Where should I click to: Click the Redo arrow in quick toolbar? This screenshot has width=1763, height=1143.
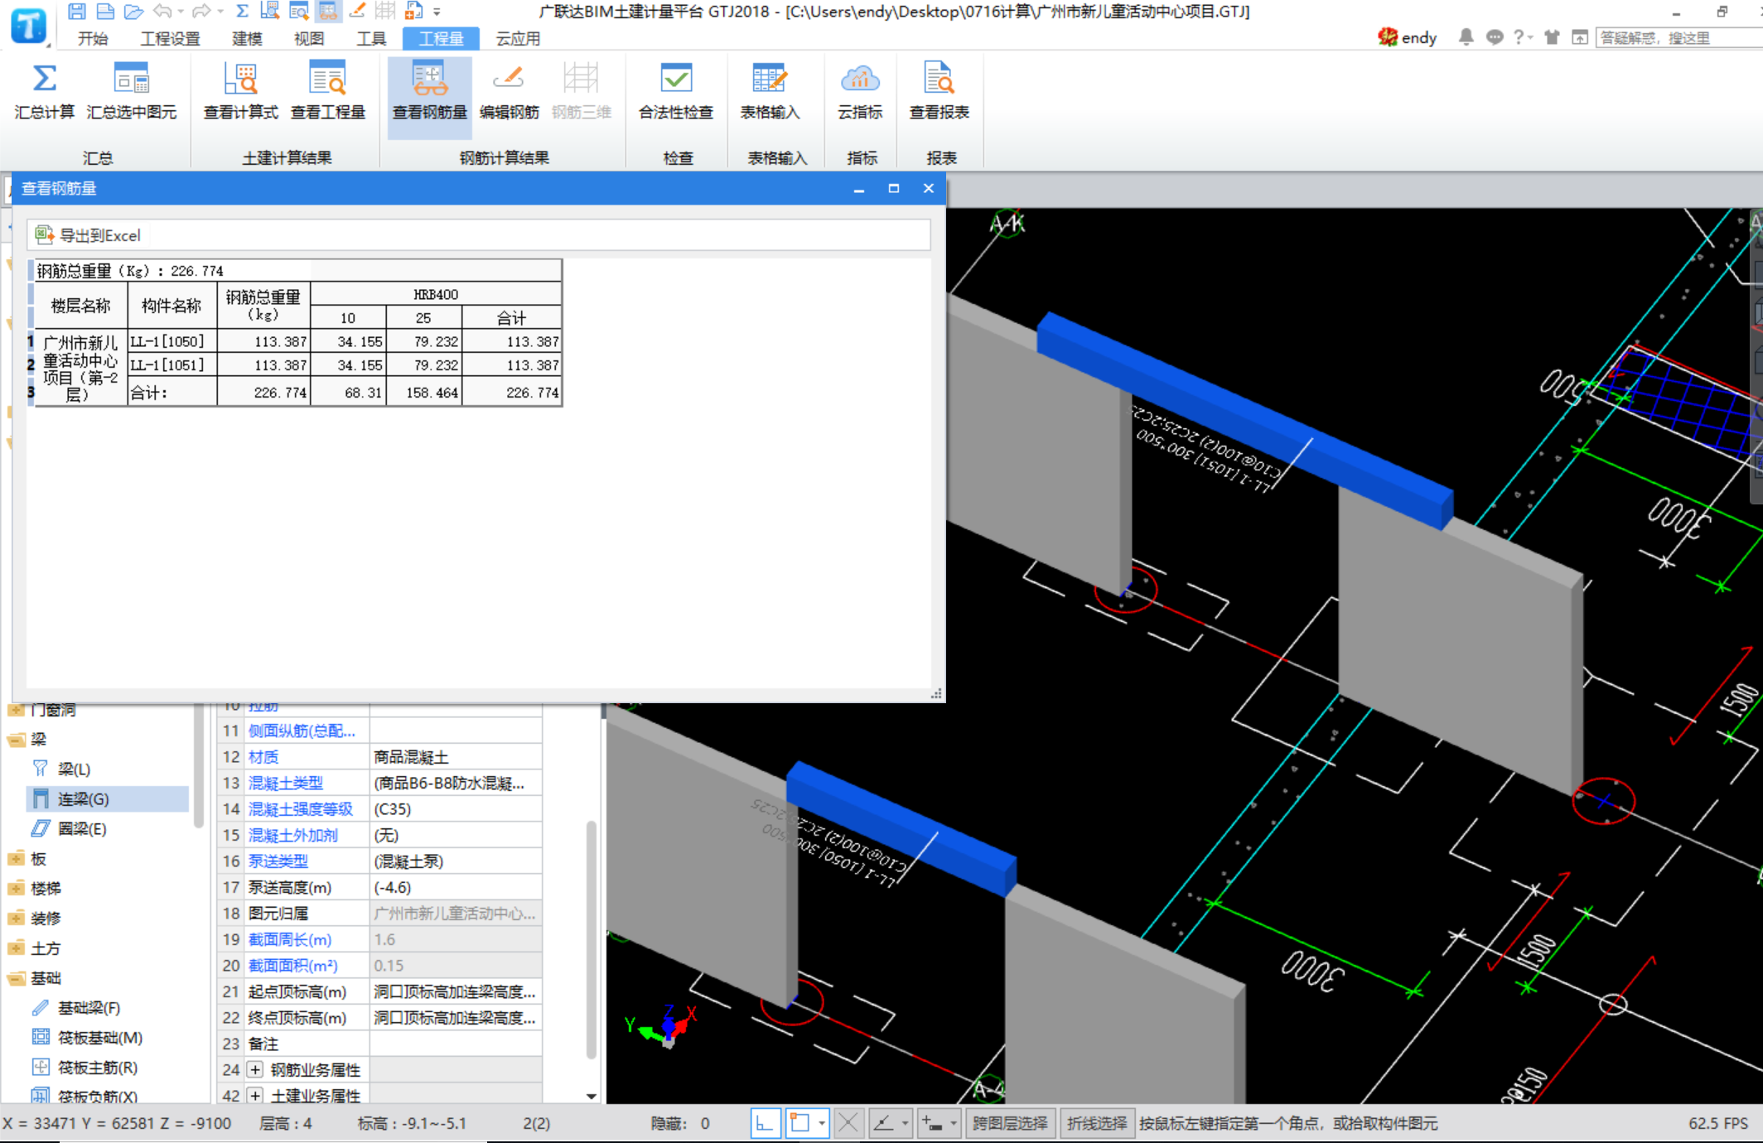pos(201,12)
